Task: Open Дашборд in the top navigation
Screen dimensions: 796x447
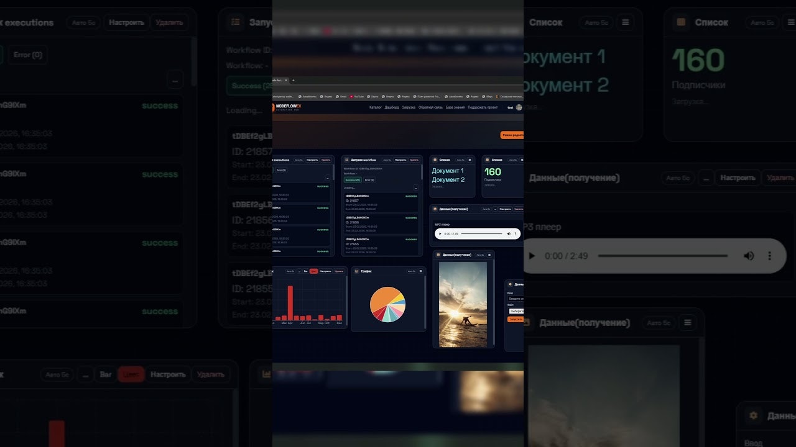Action: pos(392,107)
